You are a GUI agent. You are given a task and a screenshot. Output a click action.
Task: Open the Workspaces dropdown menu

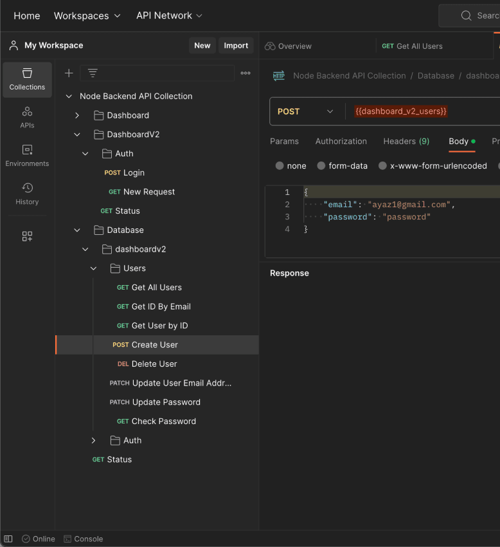87,15
